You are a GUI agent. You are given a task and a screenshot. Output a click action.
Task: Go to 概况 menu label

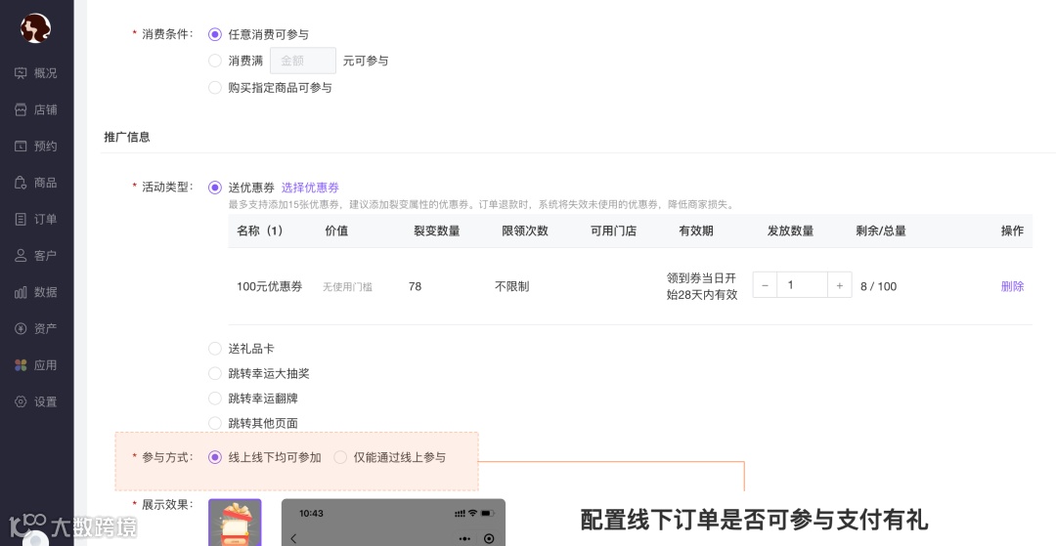coord(46,72)
